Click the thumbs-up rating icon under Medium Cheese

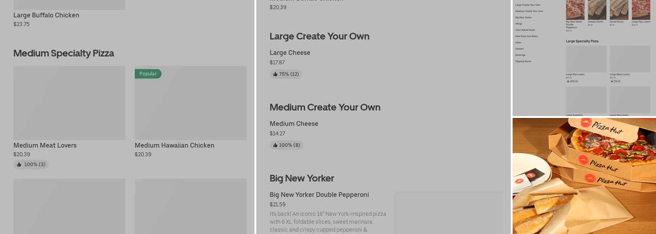click(x=276, y=145)
